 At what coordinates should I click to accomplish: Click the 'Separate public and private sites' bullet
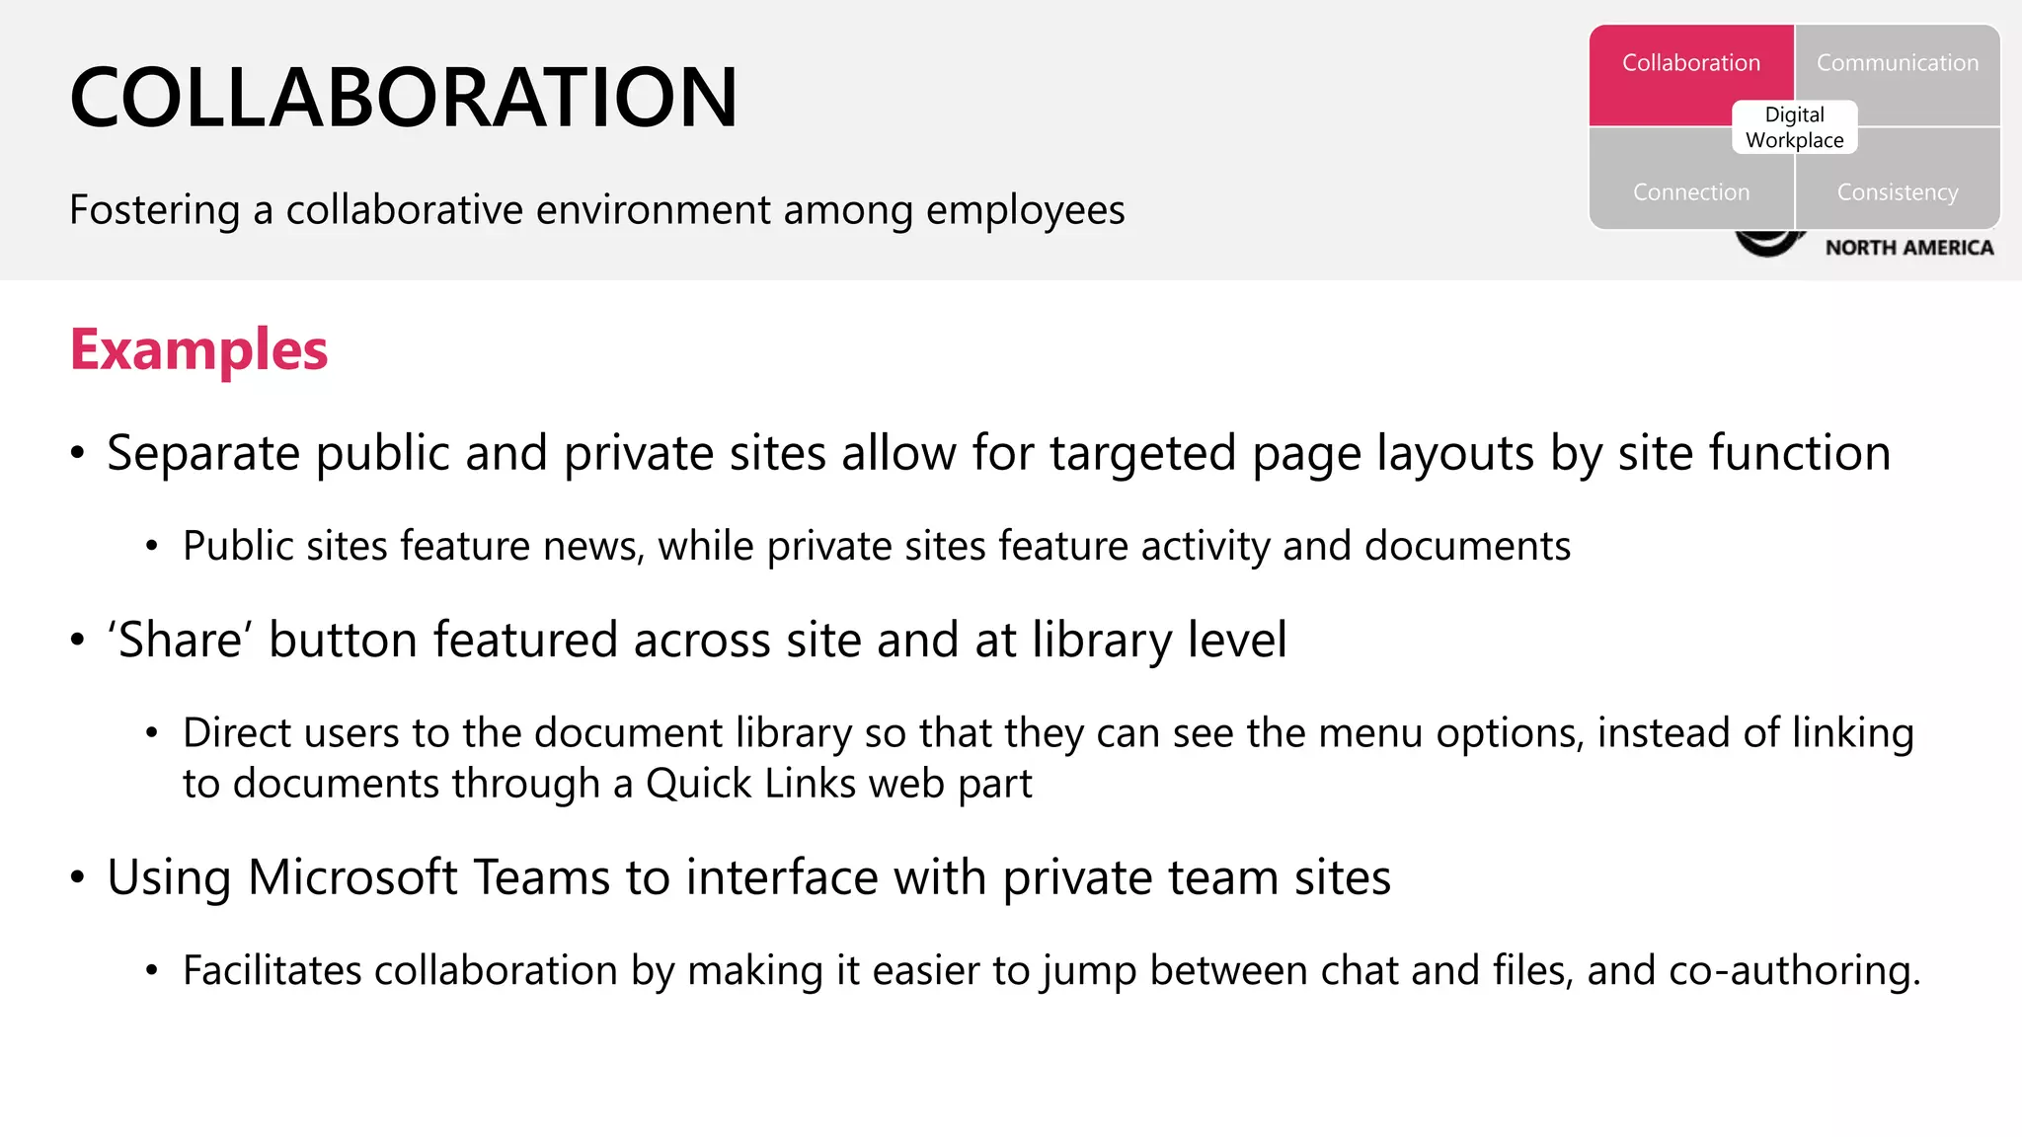point(998,453)
